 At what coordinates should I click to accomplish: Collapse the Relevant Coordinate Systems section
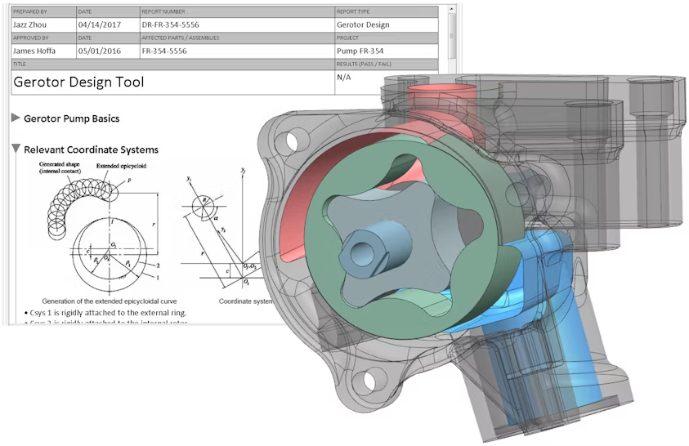point(16,149)
